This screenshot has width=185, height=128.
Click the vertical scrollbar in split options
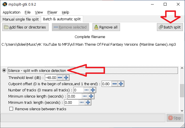(x=182, y=90)
